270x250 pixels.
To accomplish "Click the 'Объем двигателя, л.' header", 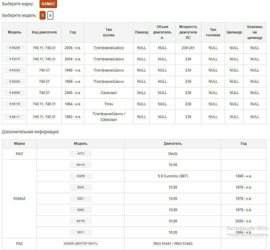I will click(x=162, y=32).
